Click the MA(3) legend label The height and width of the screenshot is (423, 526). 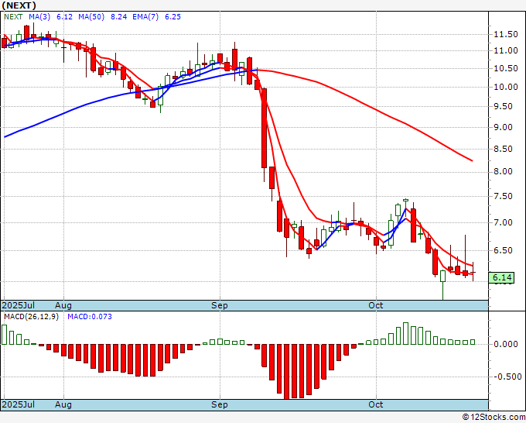(x=39, y=17)
